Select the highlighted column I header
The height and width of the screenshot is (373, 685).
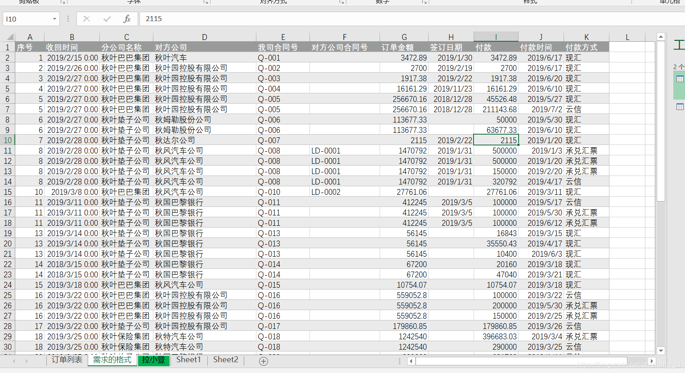tap(496, 37)
